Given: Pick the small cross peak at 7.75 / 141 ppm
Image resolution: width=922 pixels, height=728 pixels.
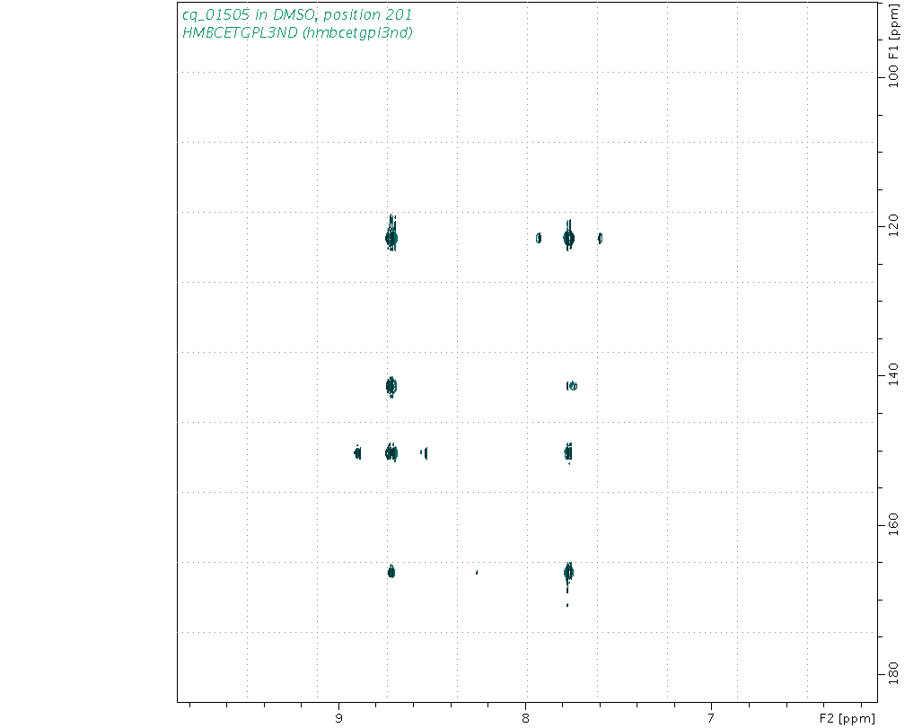Looking at the screenshot, I should coord(572,386).
